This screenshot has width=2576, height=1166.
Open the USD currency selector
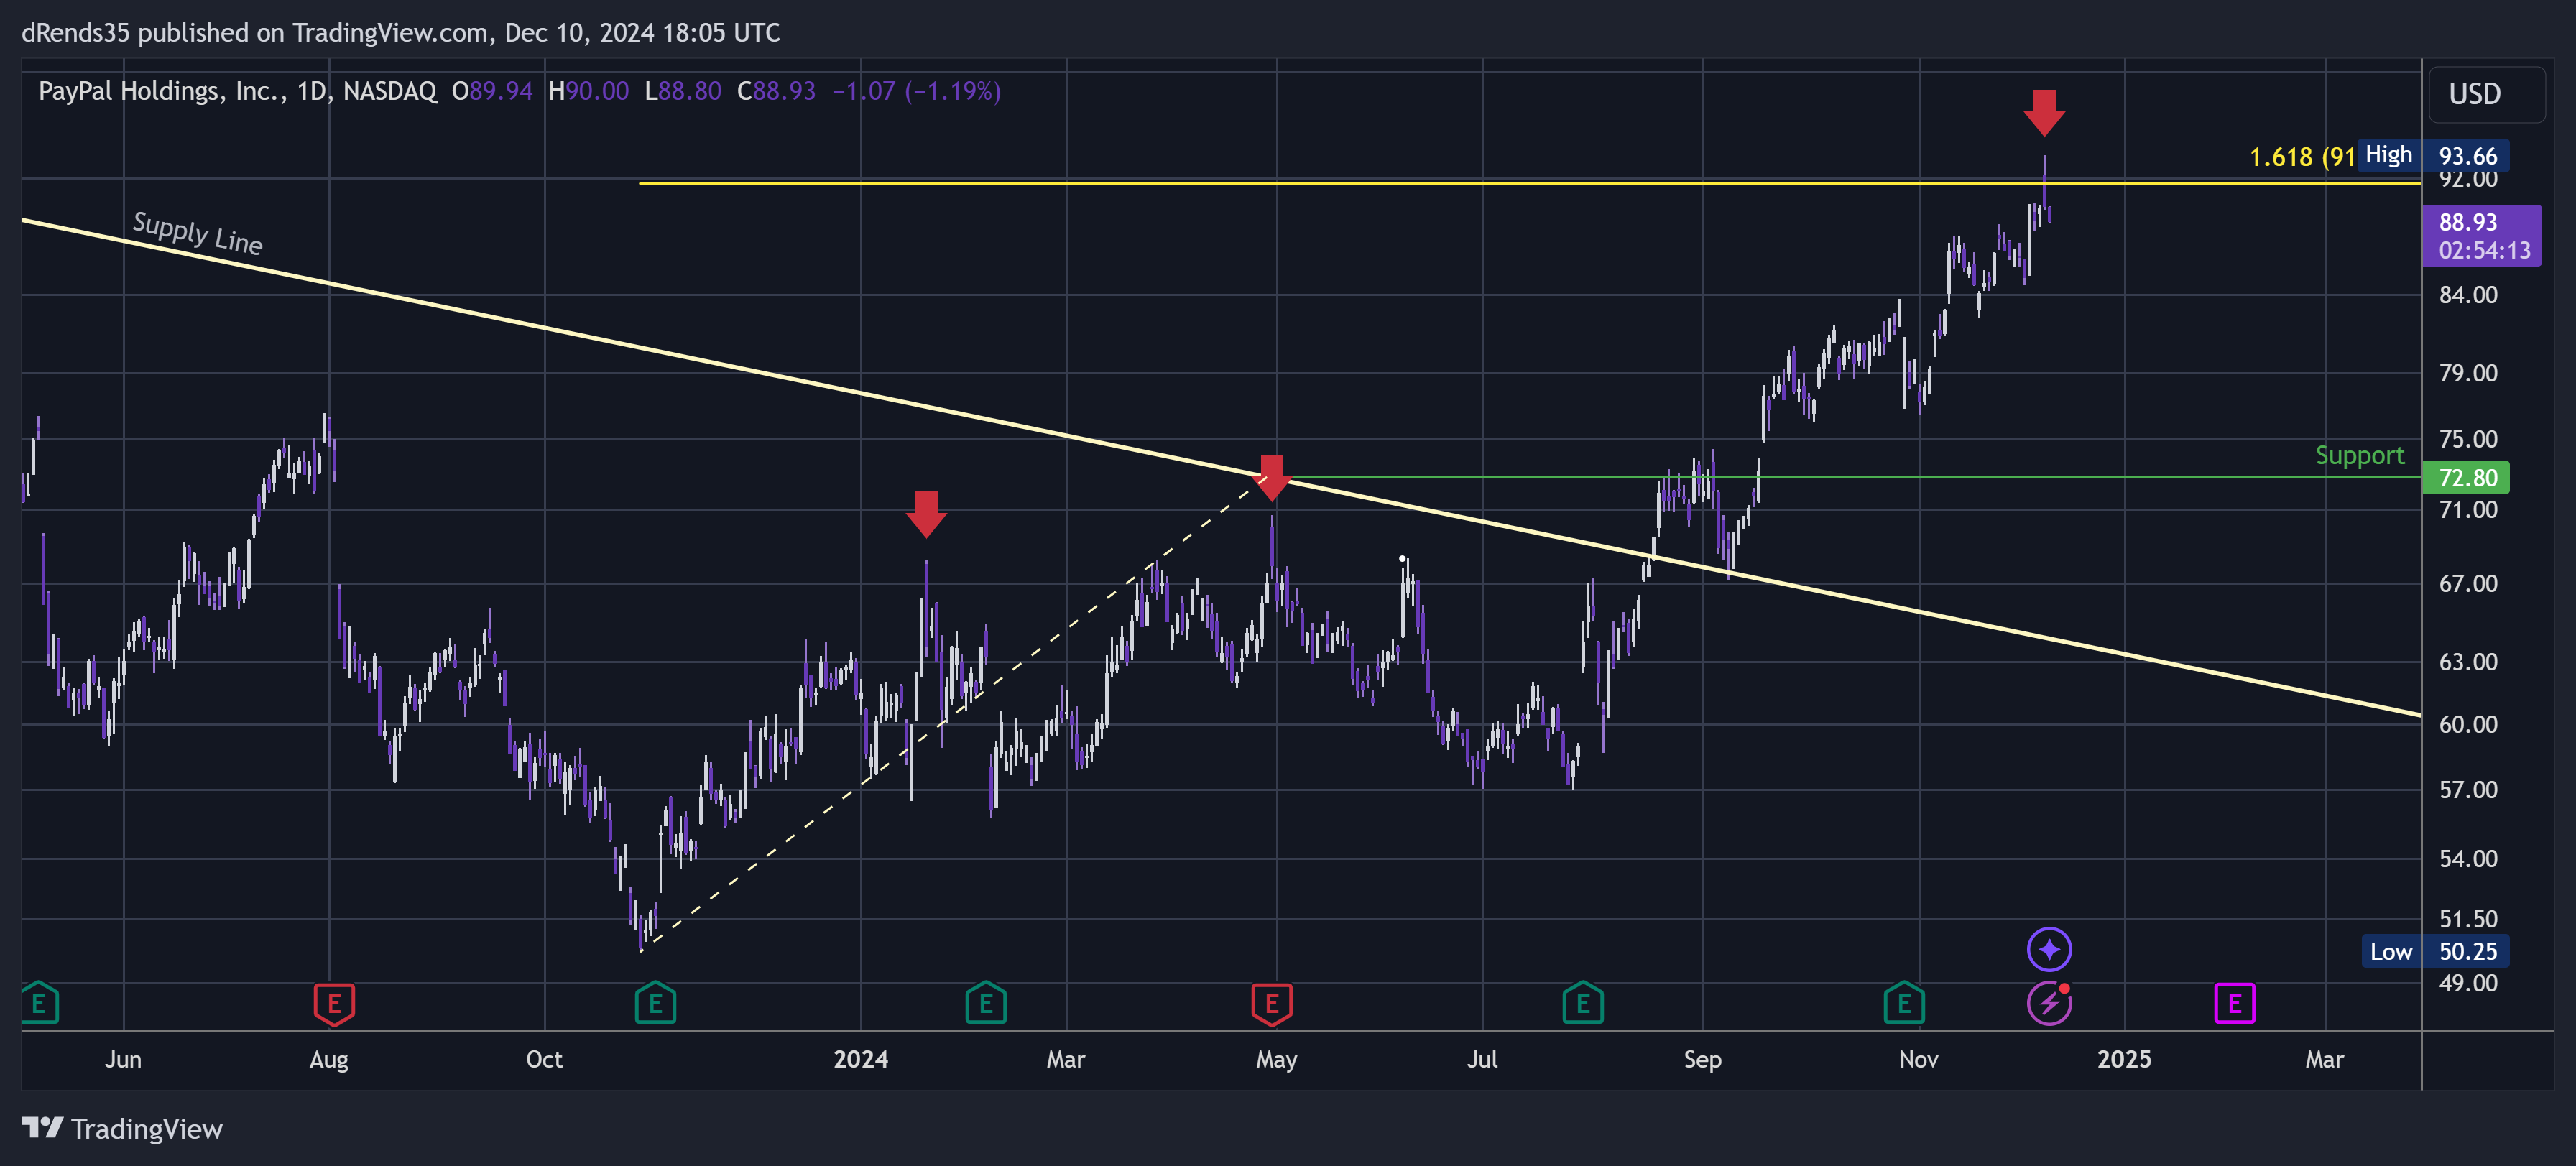tap(2487, 94)
